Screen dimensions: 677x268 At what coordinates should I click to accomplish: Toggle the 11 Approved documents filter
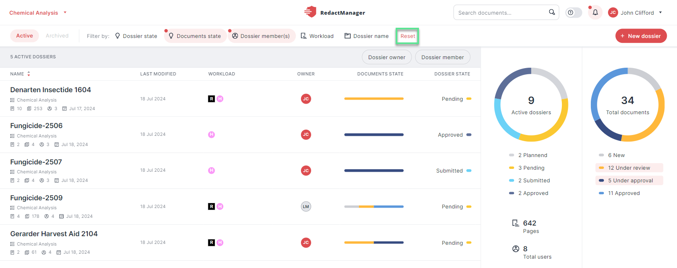[x=619, y=193]
